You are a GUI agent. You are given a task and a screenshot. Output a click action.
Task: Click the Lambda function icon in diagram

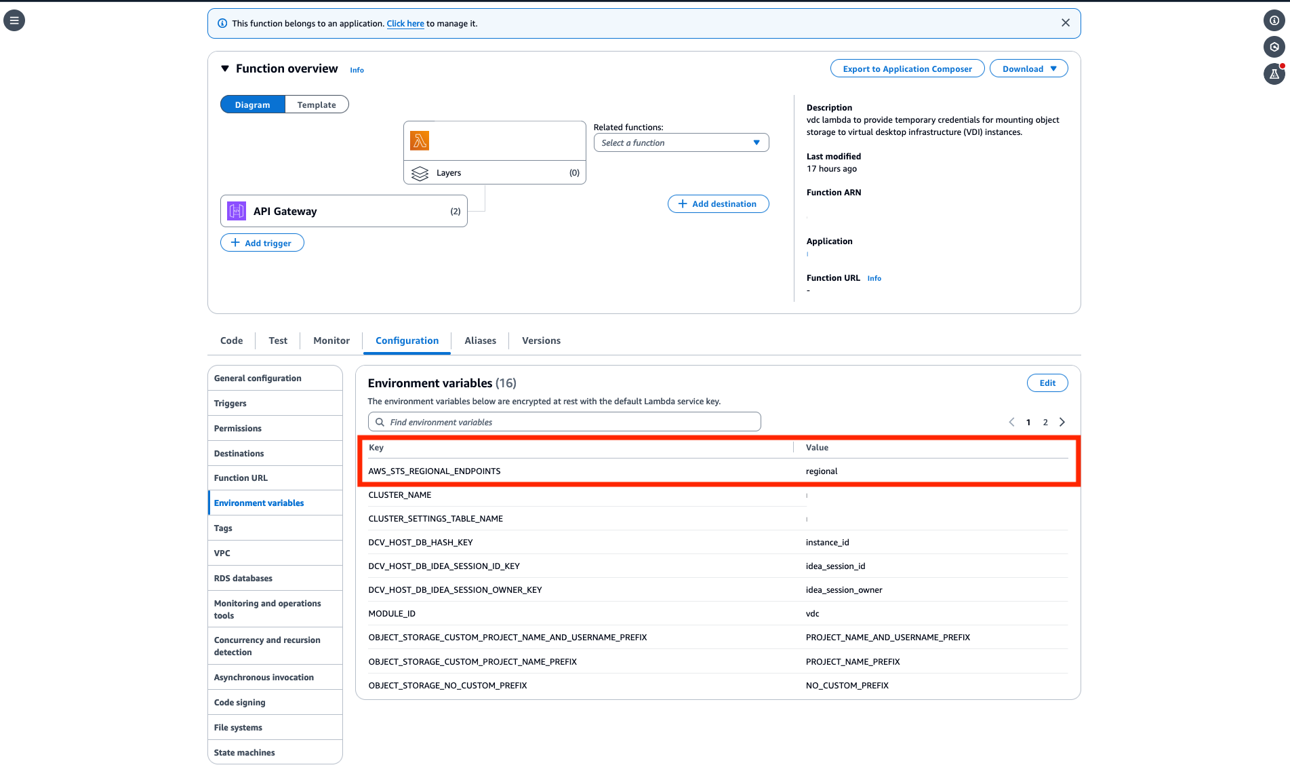[x=420, y=141]
